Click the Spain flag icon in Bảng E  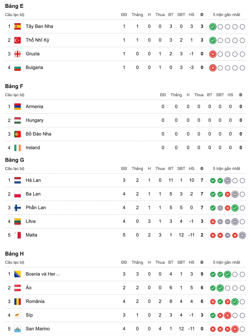[x=18, y=27]
